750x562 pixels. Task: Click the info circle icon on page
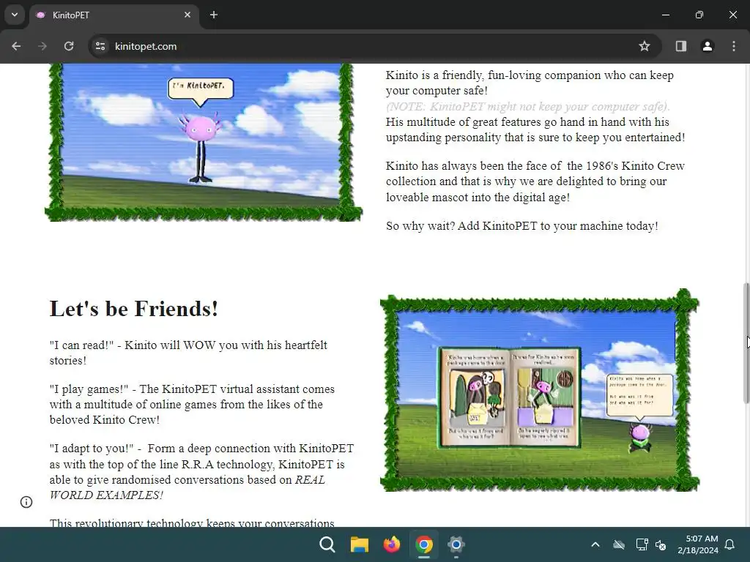[x=26, y=502]
